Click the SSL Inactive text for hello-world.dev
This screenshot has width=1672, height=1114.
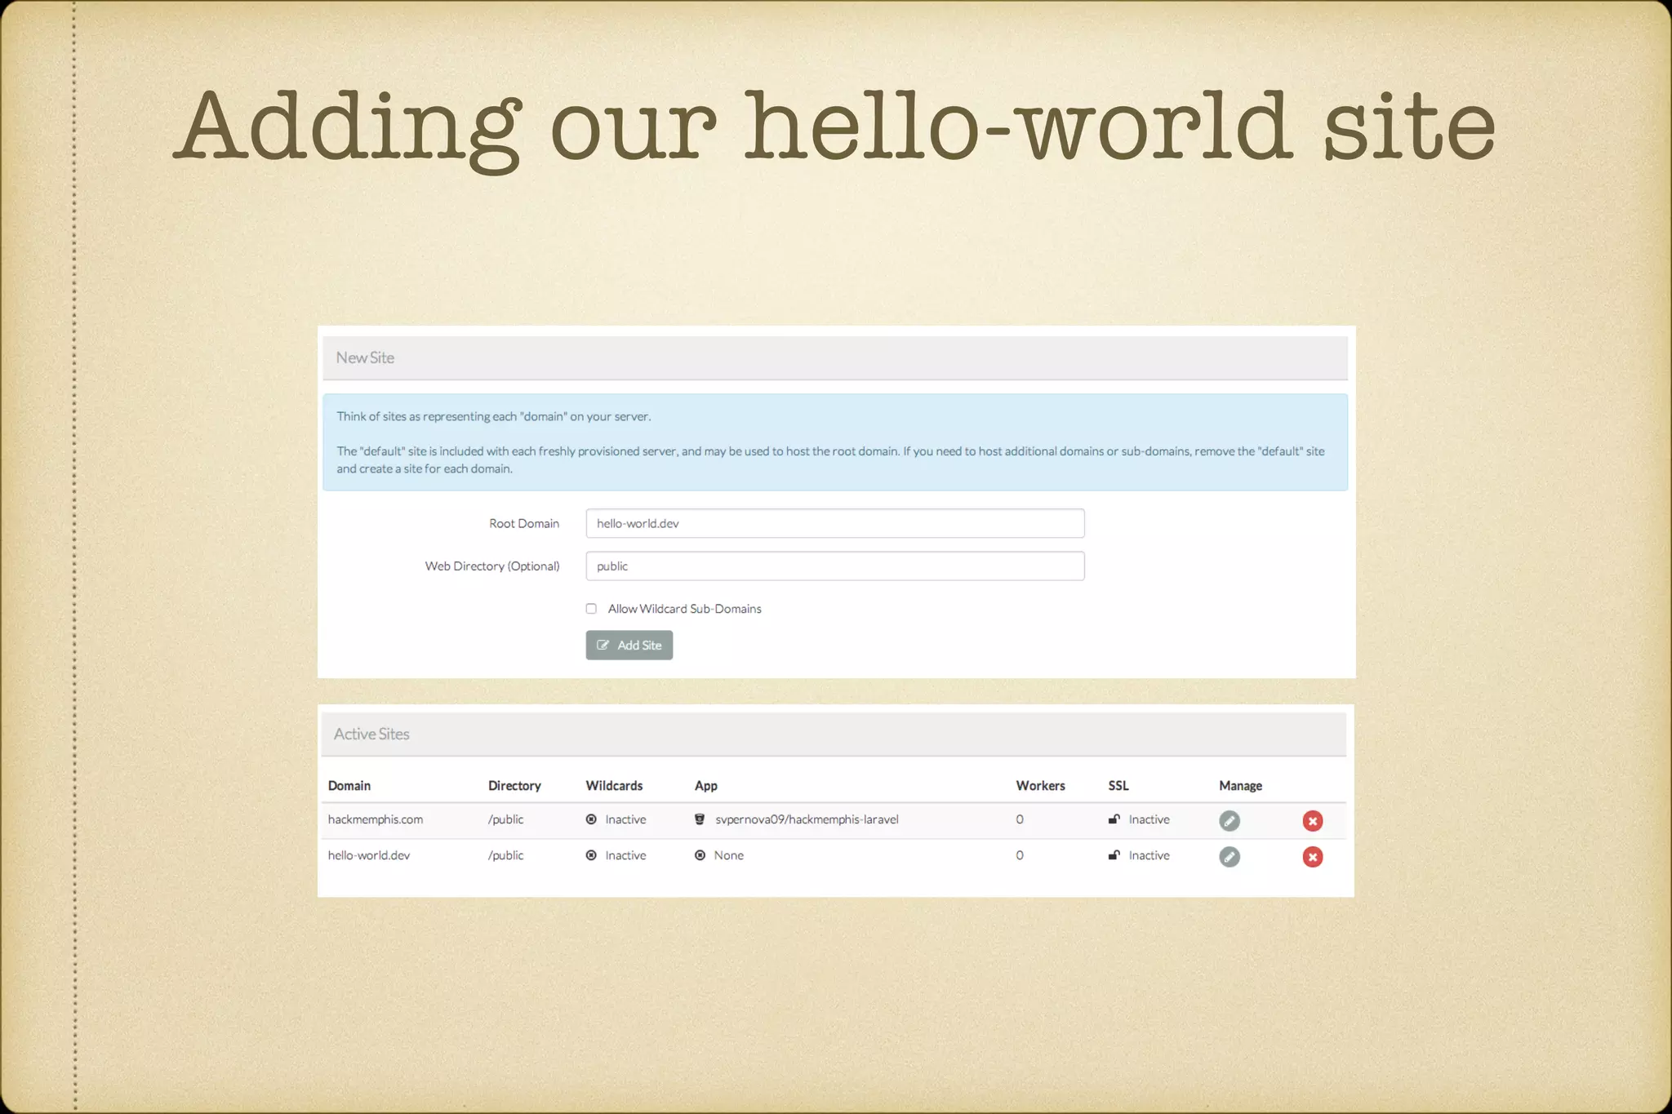click(x=1149, y=854)
